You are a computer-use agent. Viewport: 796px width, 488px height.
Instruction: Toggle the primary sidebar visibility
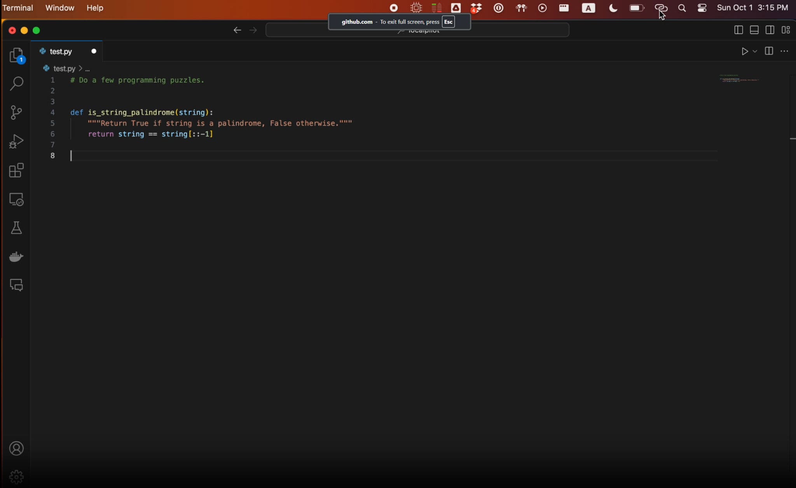point(738,30)
